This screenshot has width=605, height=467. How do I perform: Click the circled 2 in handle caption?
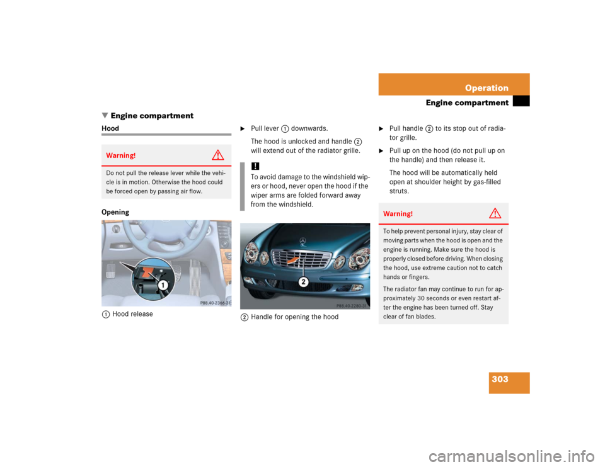coord(245,317)
